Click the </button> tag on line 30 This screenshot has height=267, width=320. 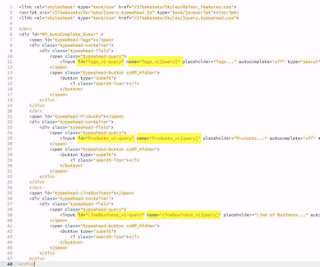[x=72, y=166]
